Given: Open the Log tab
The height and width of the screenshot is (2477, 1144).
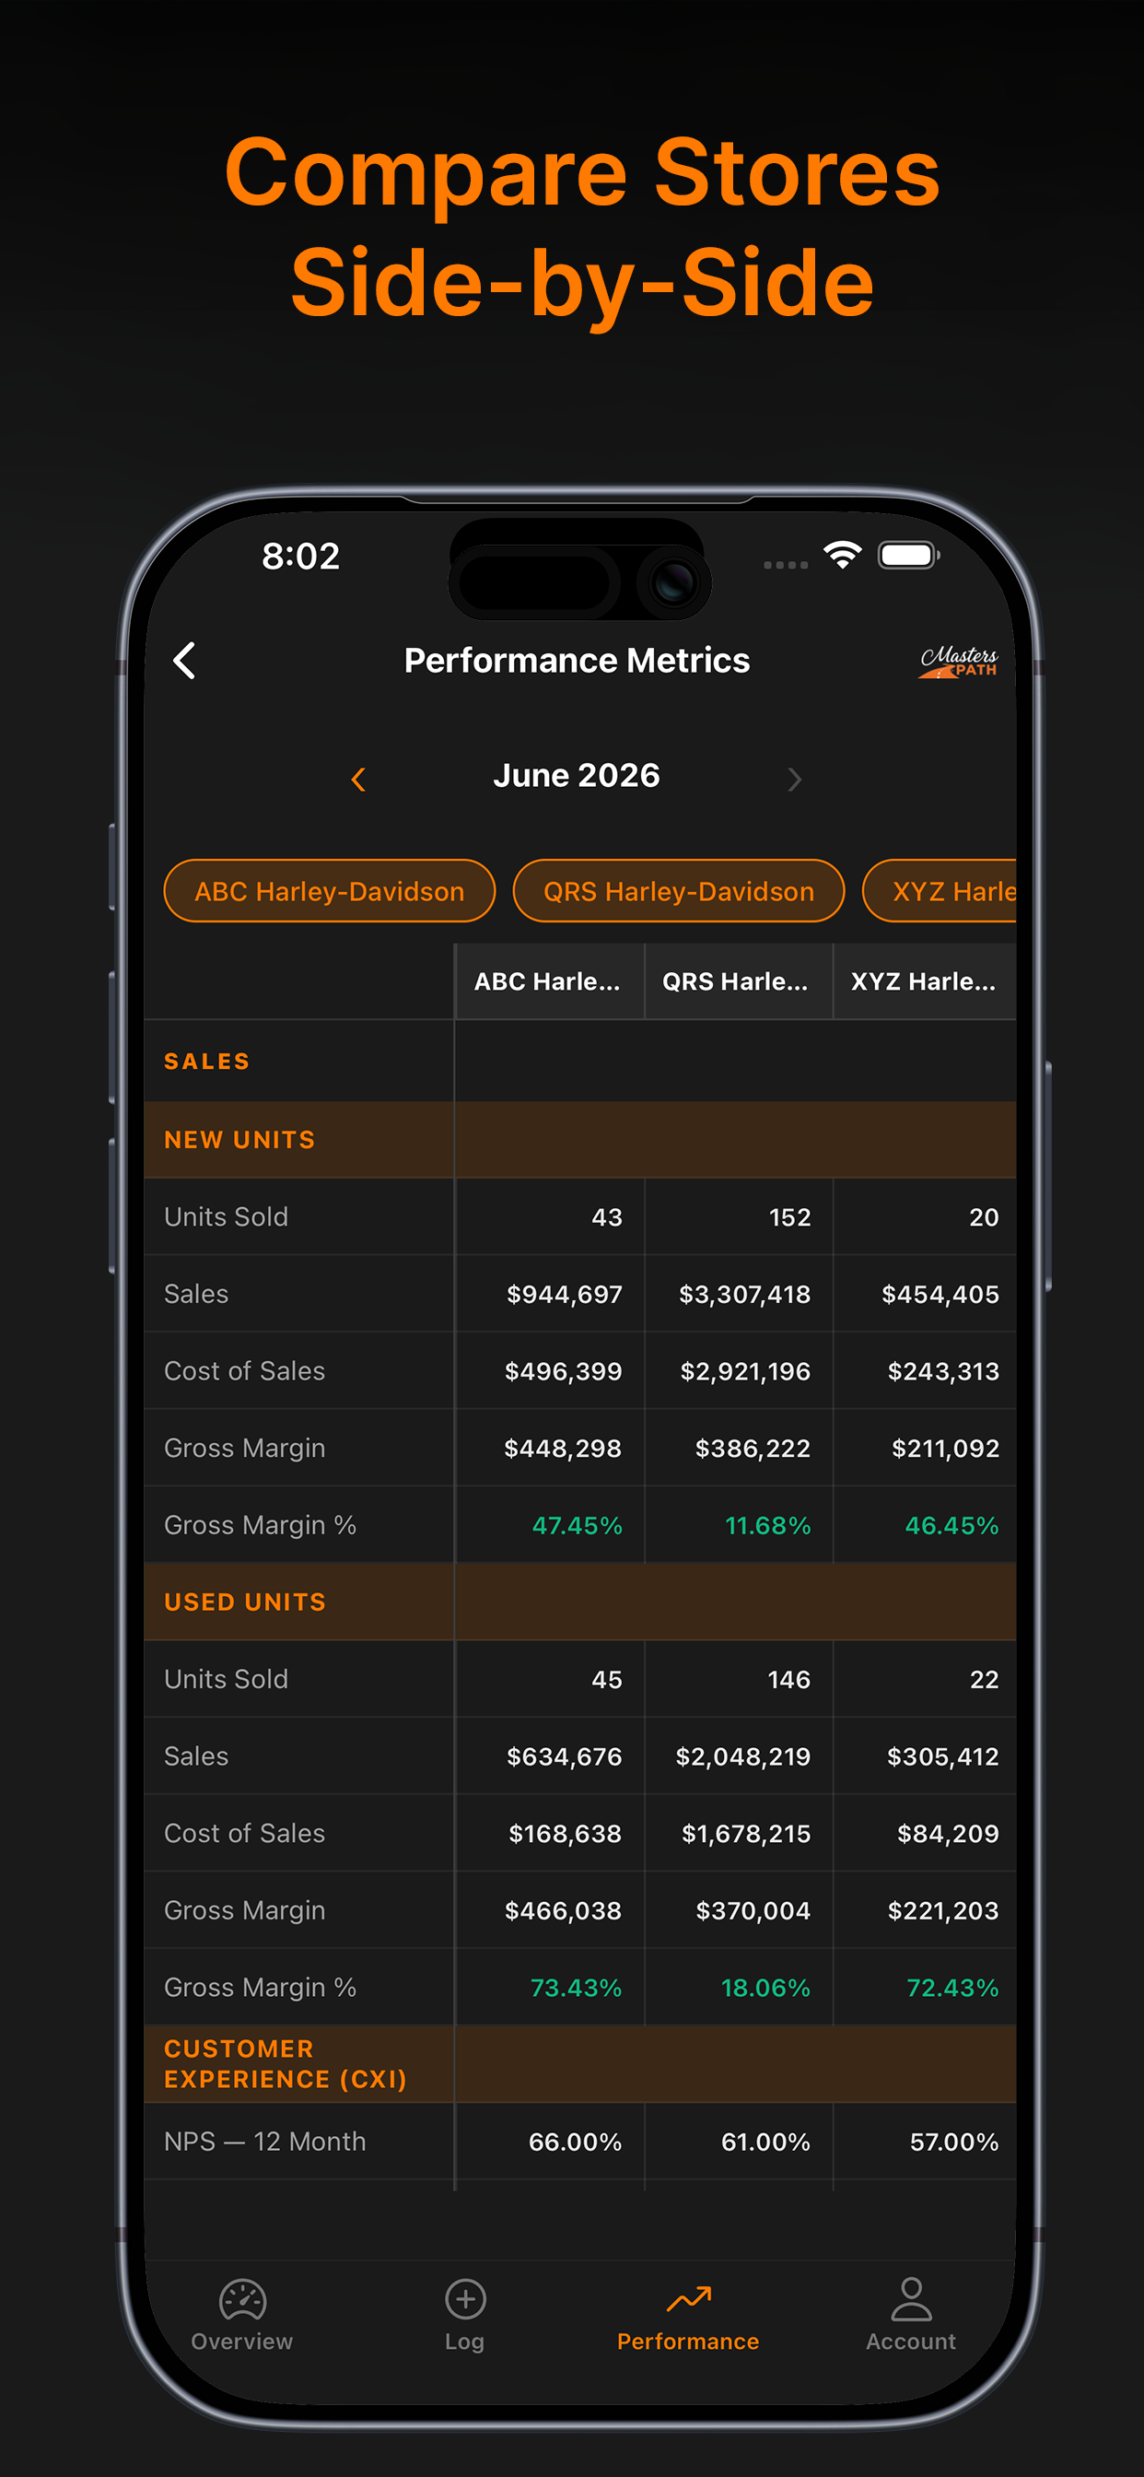Looking at the screenshot, I should pos(465,2315).
